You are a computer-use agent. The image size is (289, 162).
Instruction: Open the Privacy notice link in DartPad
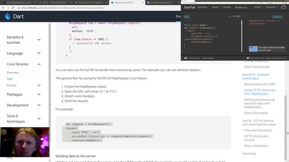tap(194, 58)
